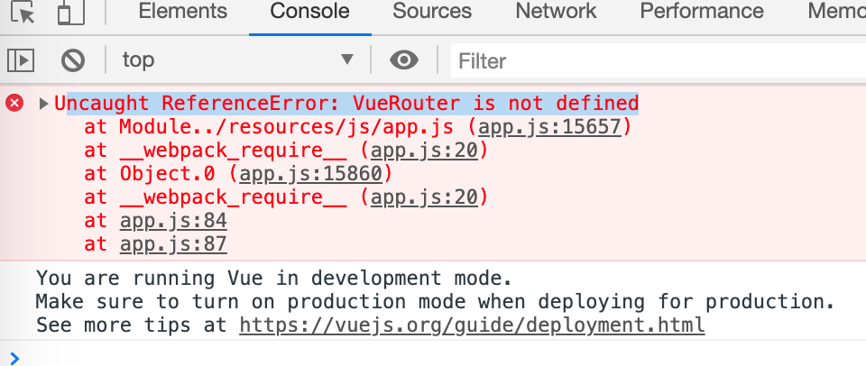Follow the app.js:87 stack link
This screenshot has width=866, height=366.
[173, 243]
